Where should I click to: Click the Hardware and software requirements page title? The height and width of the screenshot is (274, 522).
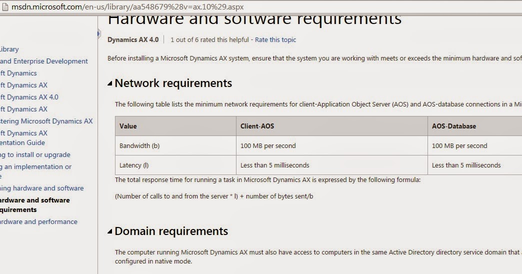254,20
